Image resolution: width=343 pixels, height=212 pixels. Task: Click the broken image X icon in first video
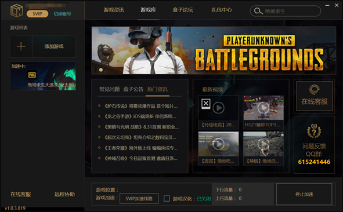(206, 104)
